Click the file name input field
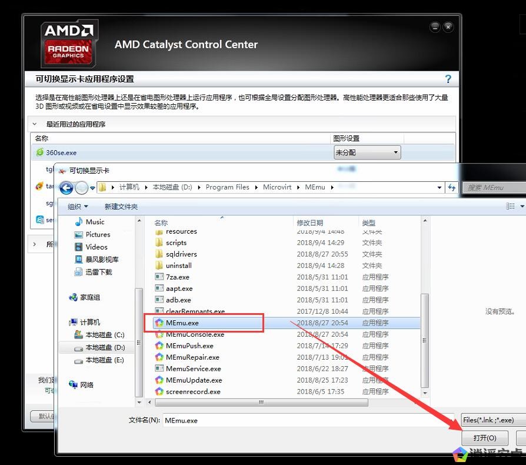 point(309,420)
